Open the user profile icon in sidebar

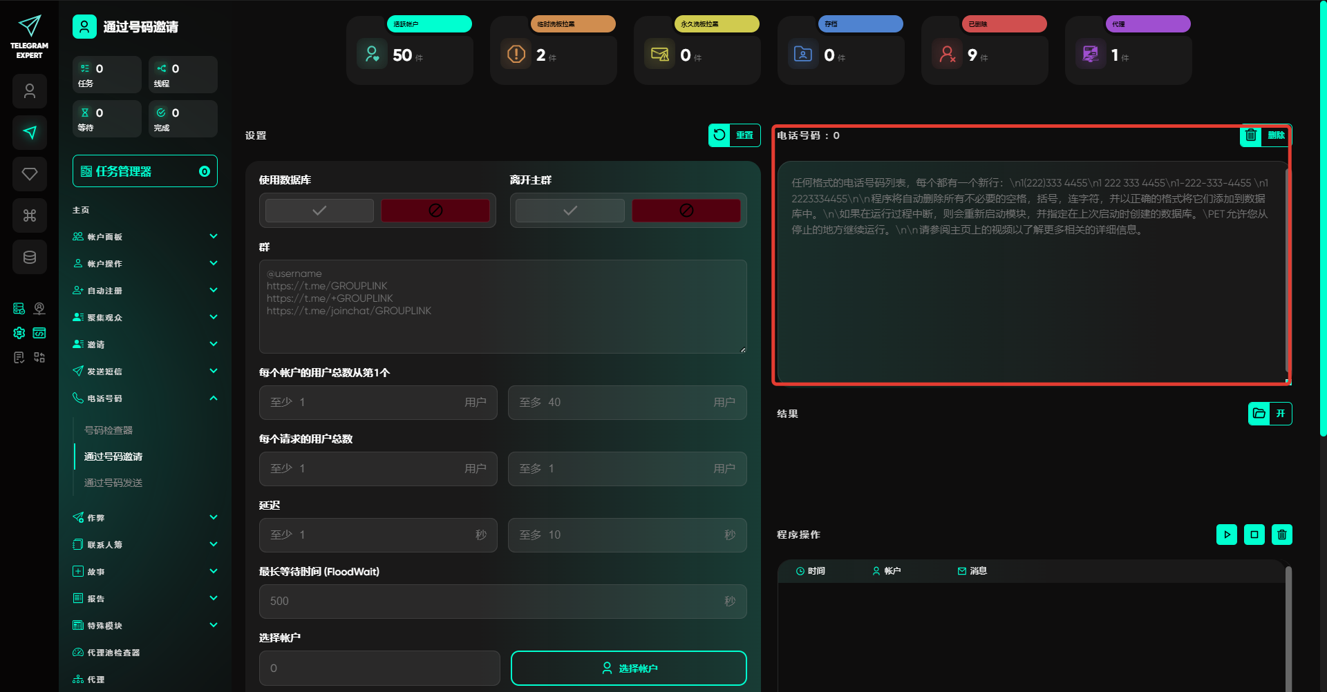(x=30, y=91)
